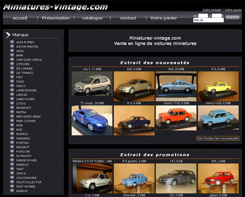Select the yellow R 8 car thumbnail
Image resolution: width=245 pixels, height=197 pixels.
[x=218, y=86]
